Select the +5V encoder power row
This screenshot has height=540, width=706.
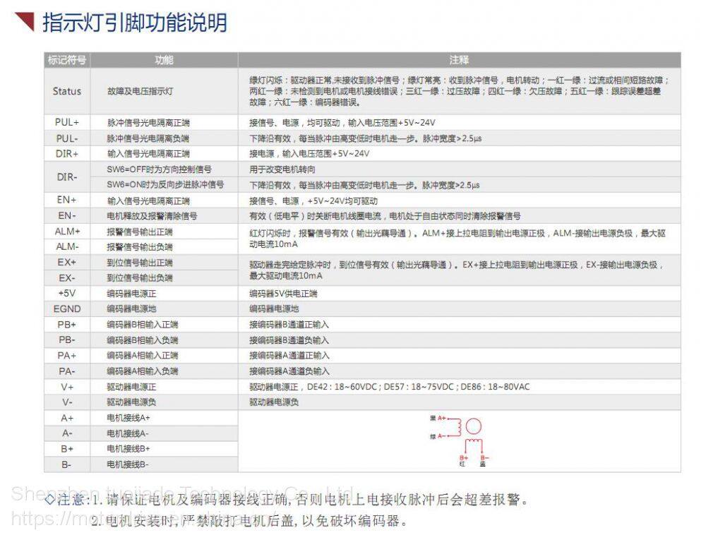point(67,293)
